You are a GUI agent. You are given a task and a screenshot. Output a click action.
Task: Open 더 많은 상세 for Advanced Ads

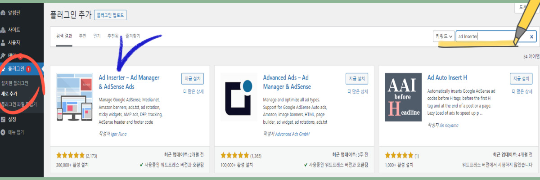click(358, 91)
